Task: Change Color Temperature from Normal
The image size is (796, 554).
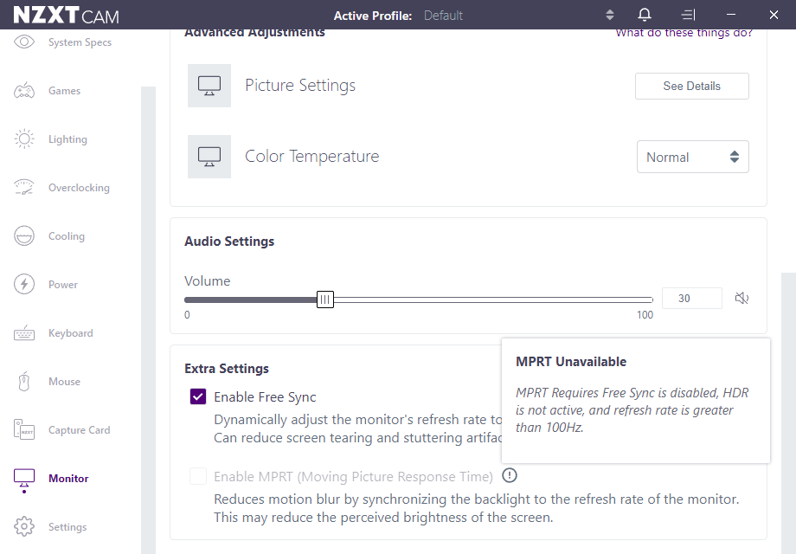Action: [x=692, y=157]
